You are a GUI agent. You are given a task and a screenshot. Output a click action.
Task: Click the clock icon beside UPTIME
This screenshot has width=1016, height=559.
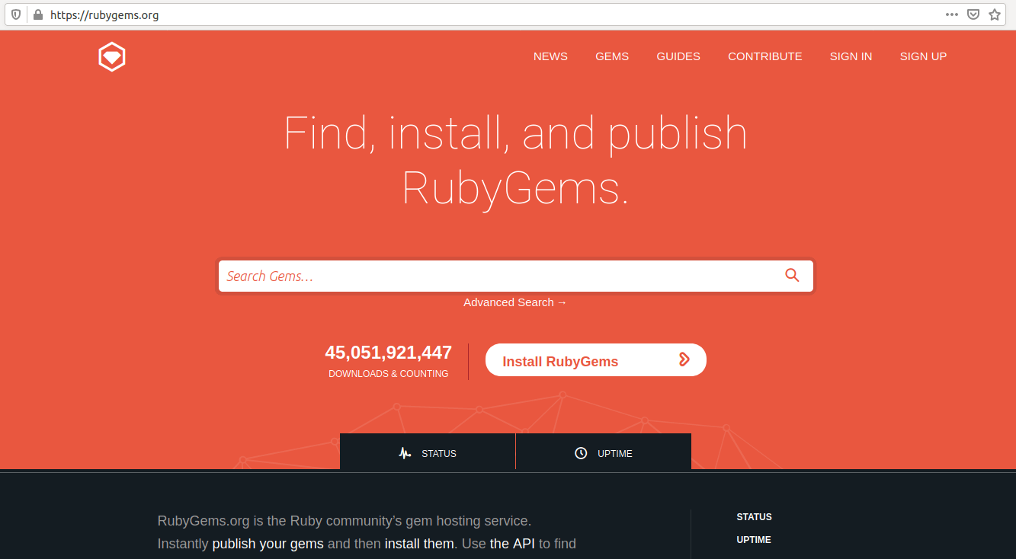(x=581, y=453)
